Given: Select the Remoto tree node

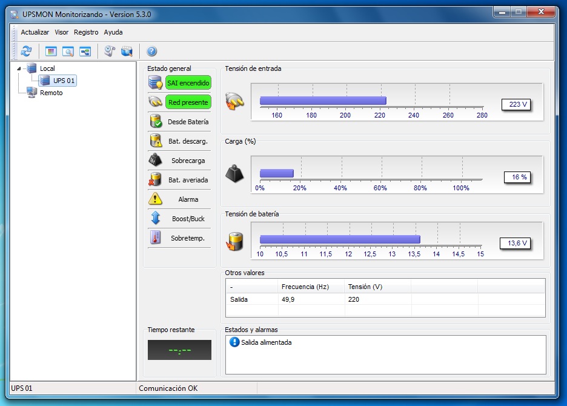Looking at the screenshot, I should [51, 93].
